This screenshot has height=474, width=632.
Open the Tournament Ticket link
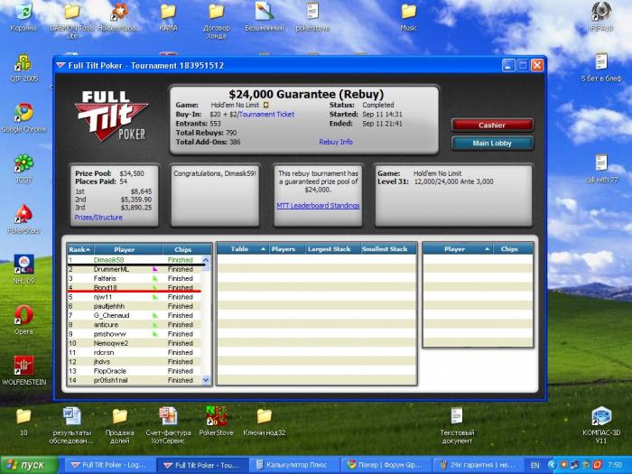click(x=267, y=114)
